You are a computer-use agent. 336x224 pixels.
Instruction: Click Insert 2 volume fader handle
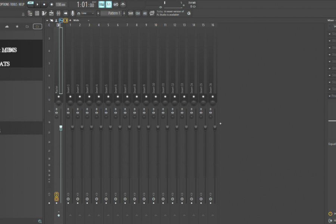pyautogui.click(x=82, y=128)
